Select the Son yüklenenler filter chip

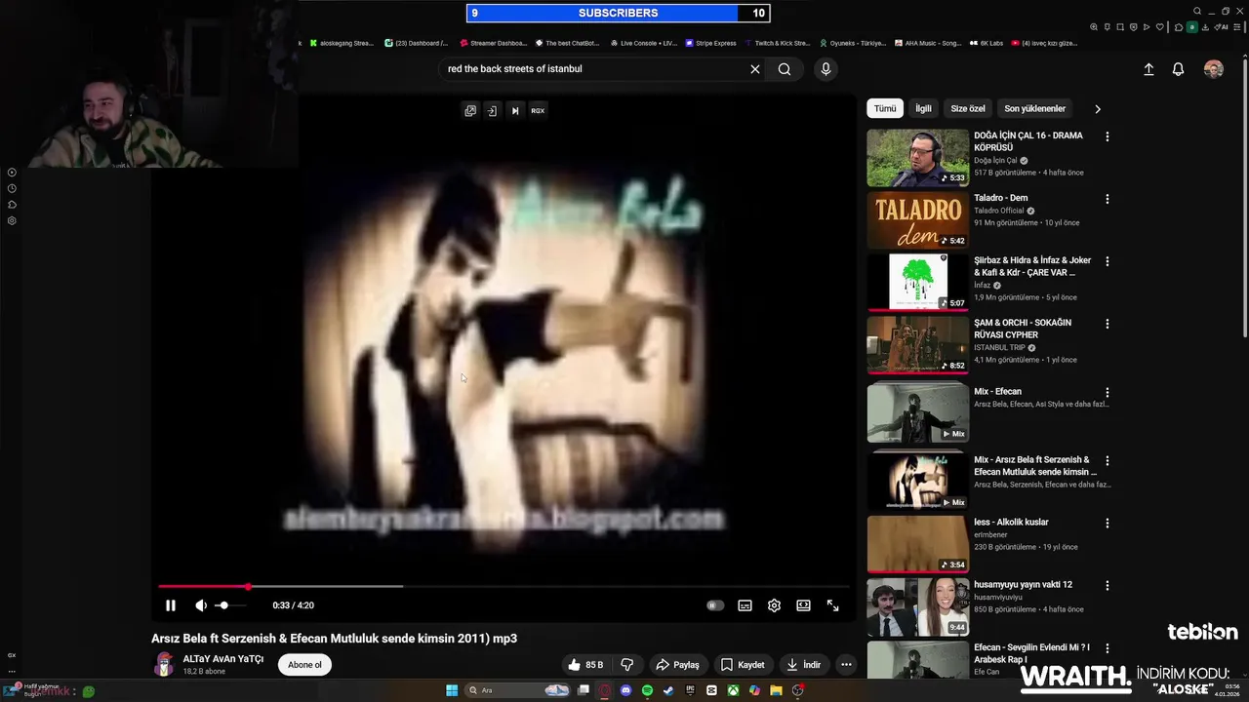click(1035, 109)
